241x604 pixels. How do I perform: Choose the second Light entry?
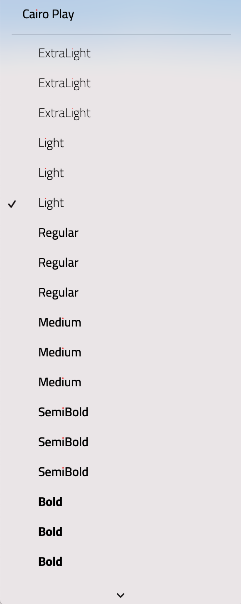(x=51, y=172)
